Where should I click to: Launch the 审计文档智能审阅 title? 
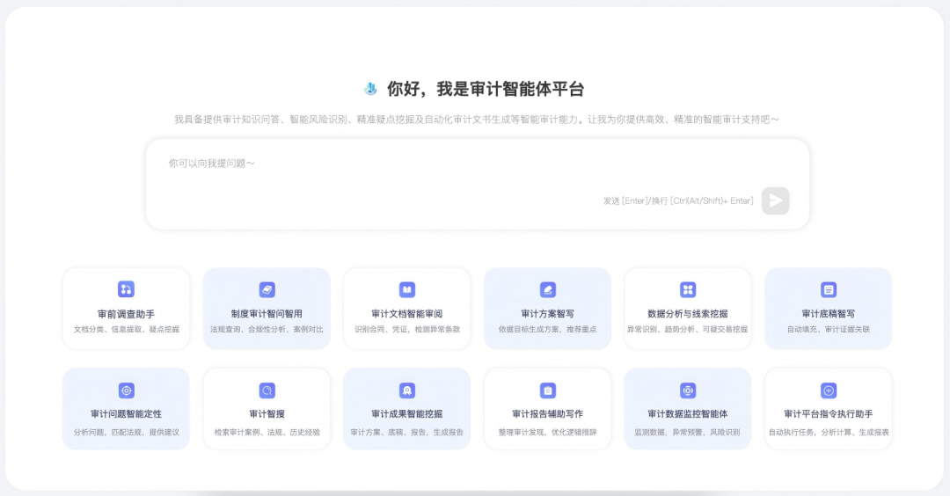pyautogui.click(x=407, y=314)
